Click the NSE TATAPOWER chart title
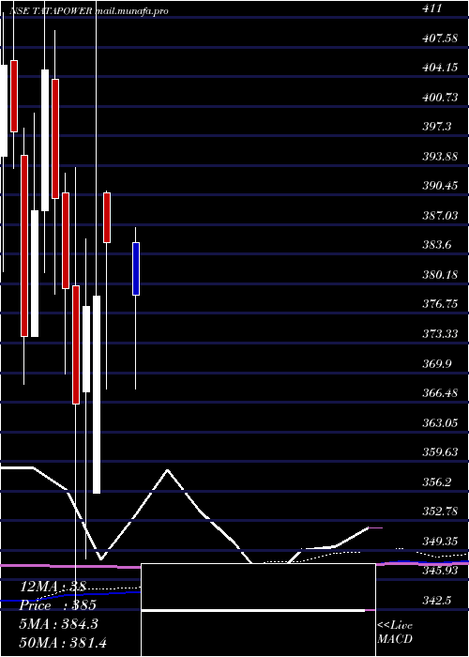469x657 pixels. [88, 11]
